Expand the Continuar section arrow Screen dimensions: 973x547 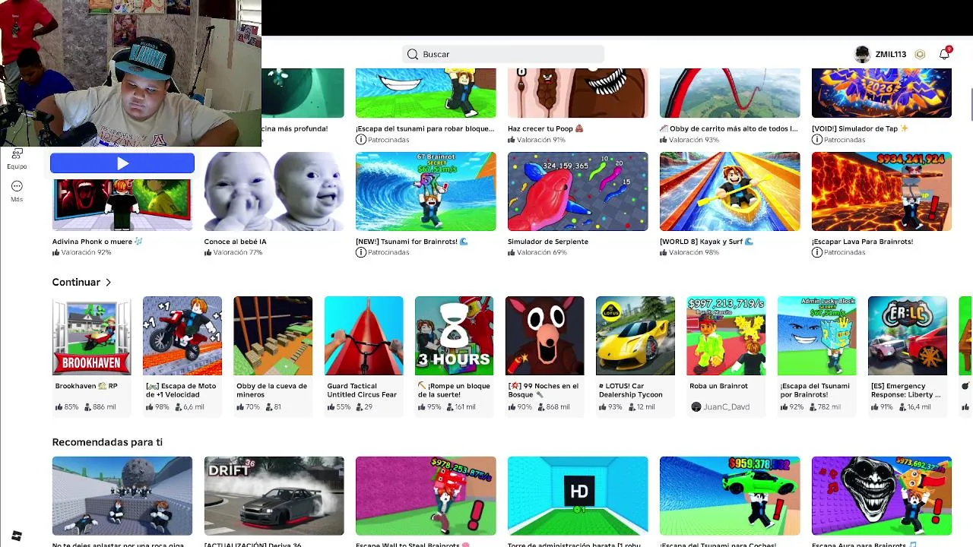(108, 282)
